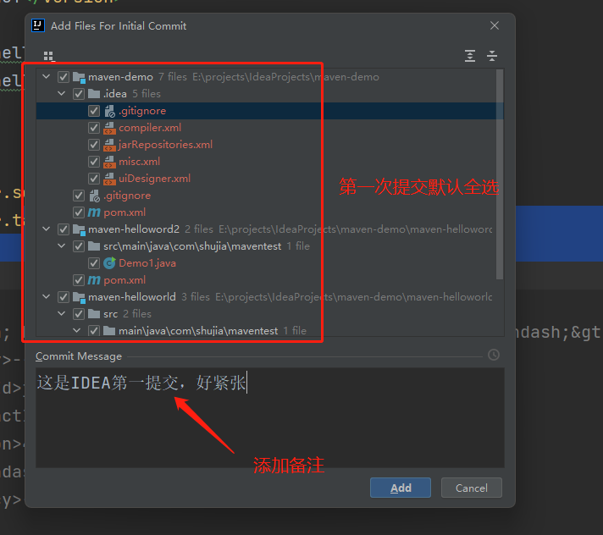Uncheck the compiler.xml checkbox
This screenshot has height=535, width=603.
pyautogui.click(x=94, y=128)
